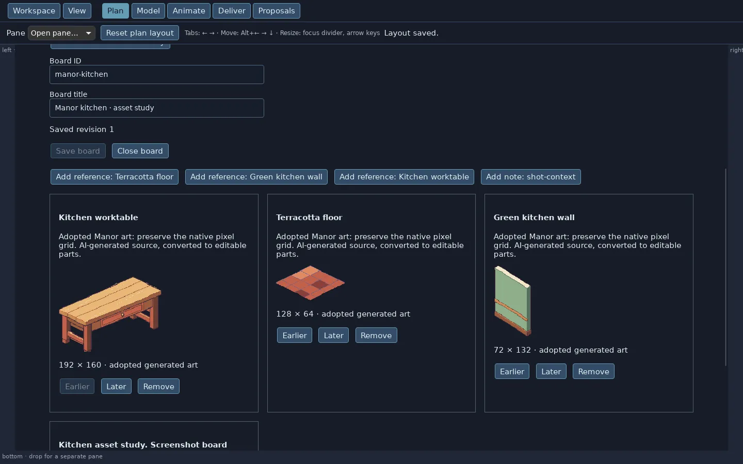The width and height of the screenshot is (743, 464).
Task: Click Reset plan layout button
Action: click(140, 33)
